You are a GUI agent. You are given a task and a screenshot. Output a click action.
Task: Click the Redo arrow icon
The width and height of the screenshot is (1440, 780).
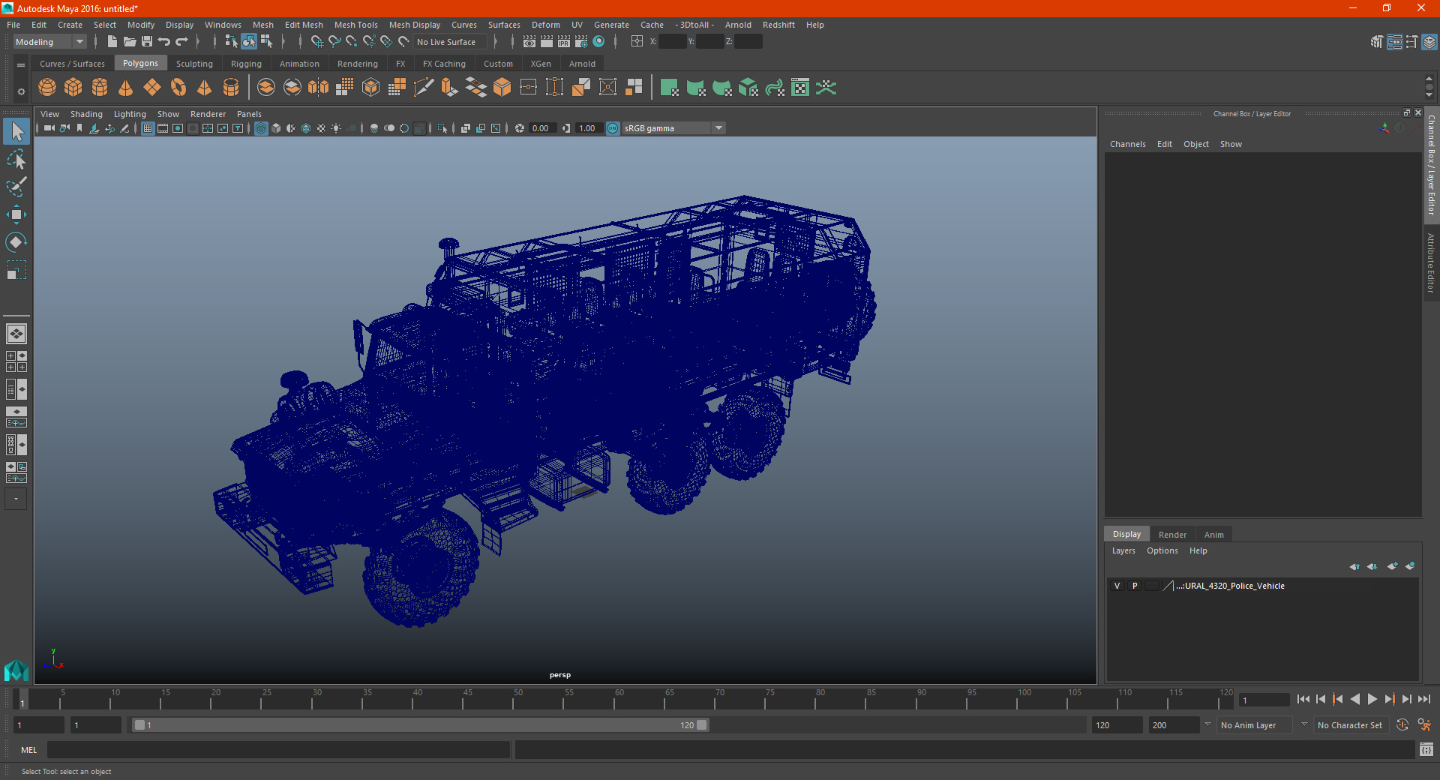tap(181, 42)
